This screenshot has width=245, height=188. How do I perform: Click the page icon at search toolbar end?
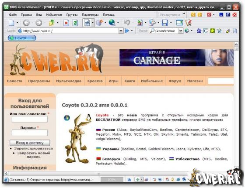235,31
